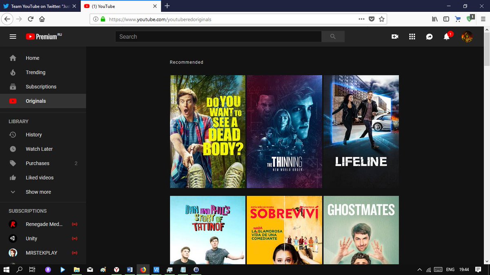Image resolution: width=490 pixels, height=275 pixels.
Task: Open the messages share bubble icon
Action: click(x=429, y=37)
